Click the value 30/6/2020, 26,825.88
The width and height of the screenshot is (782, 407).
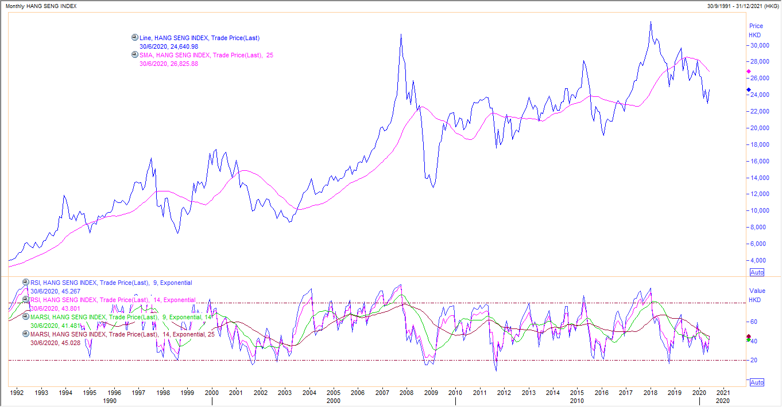coord(169,64)
